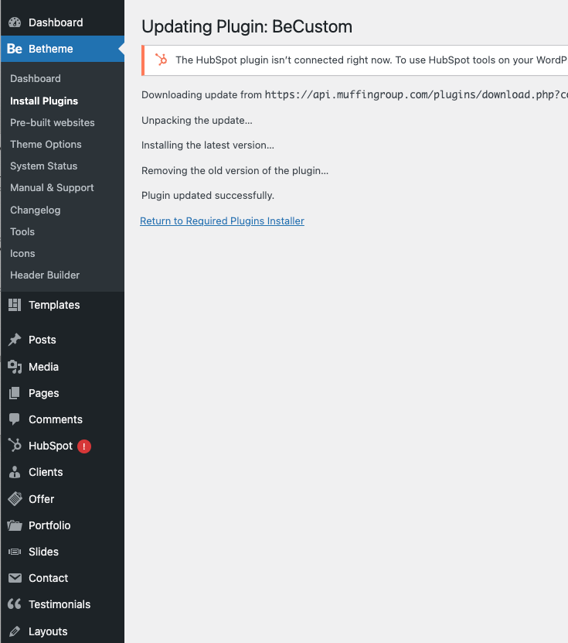
Task: Click the HubSpot sprocket icon in sidebar
Action: click(15, 446)
